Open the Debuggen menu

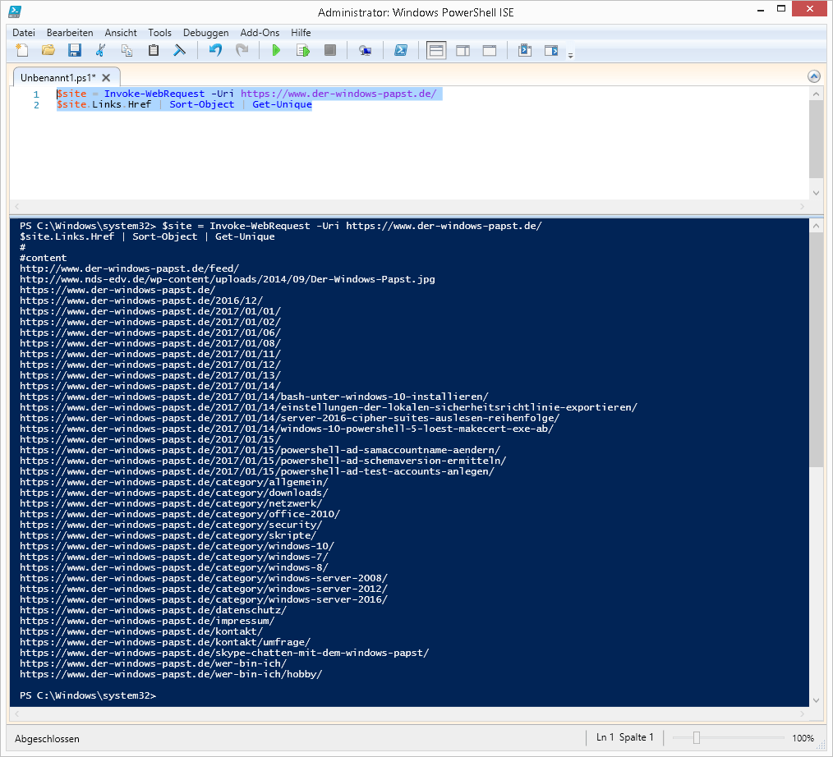click(205, 32)
